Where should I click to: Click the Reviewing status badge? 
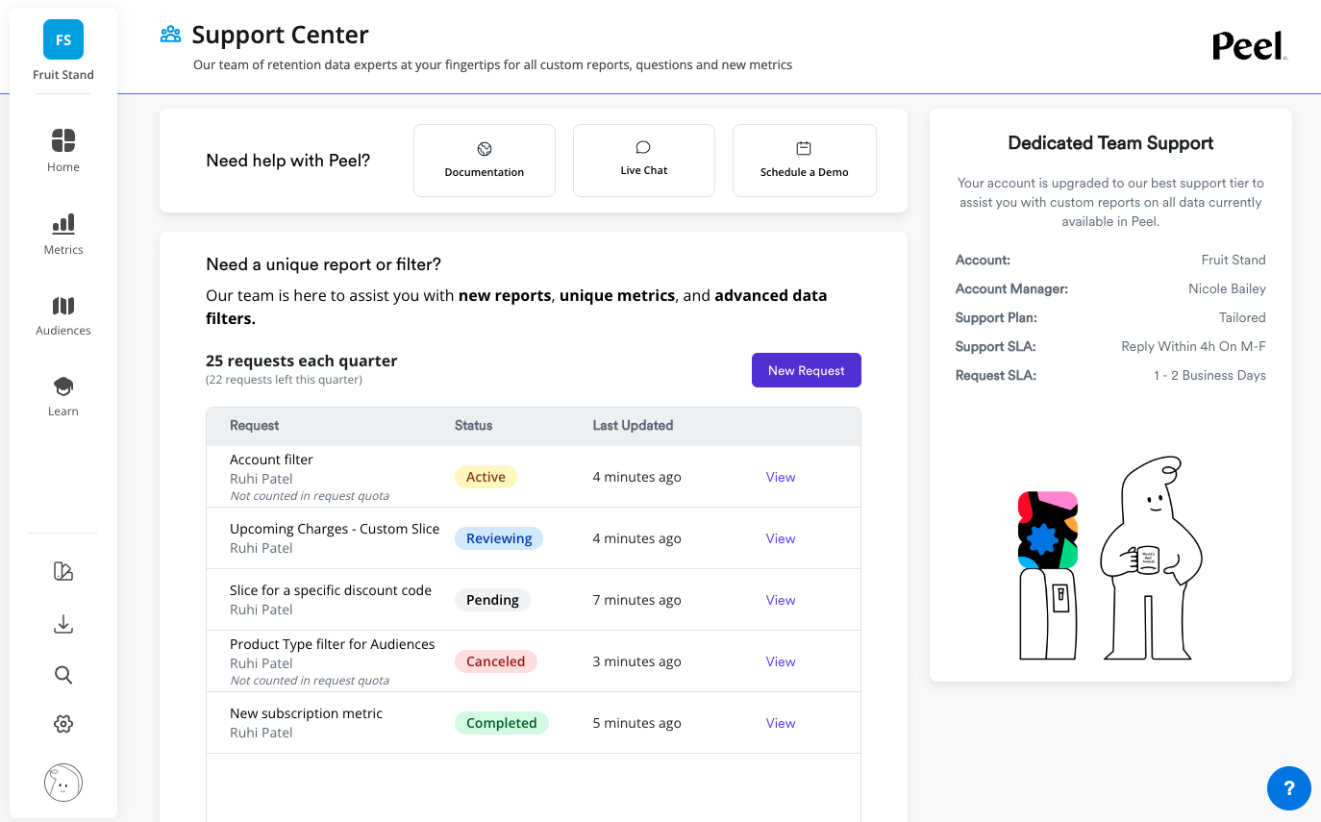click(x=499, y=538)
